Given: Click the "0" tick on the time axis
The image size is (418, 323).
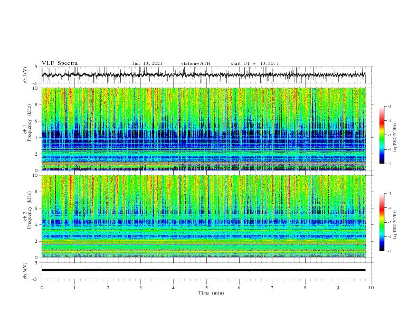Looking at the screenshot, I should [42, 288].
